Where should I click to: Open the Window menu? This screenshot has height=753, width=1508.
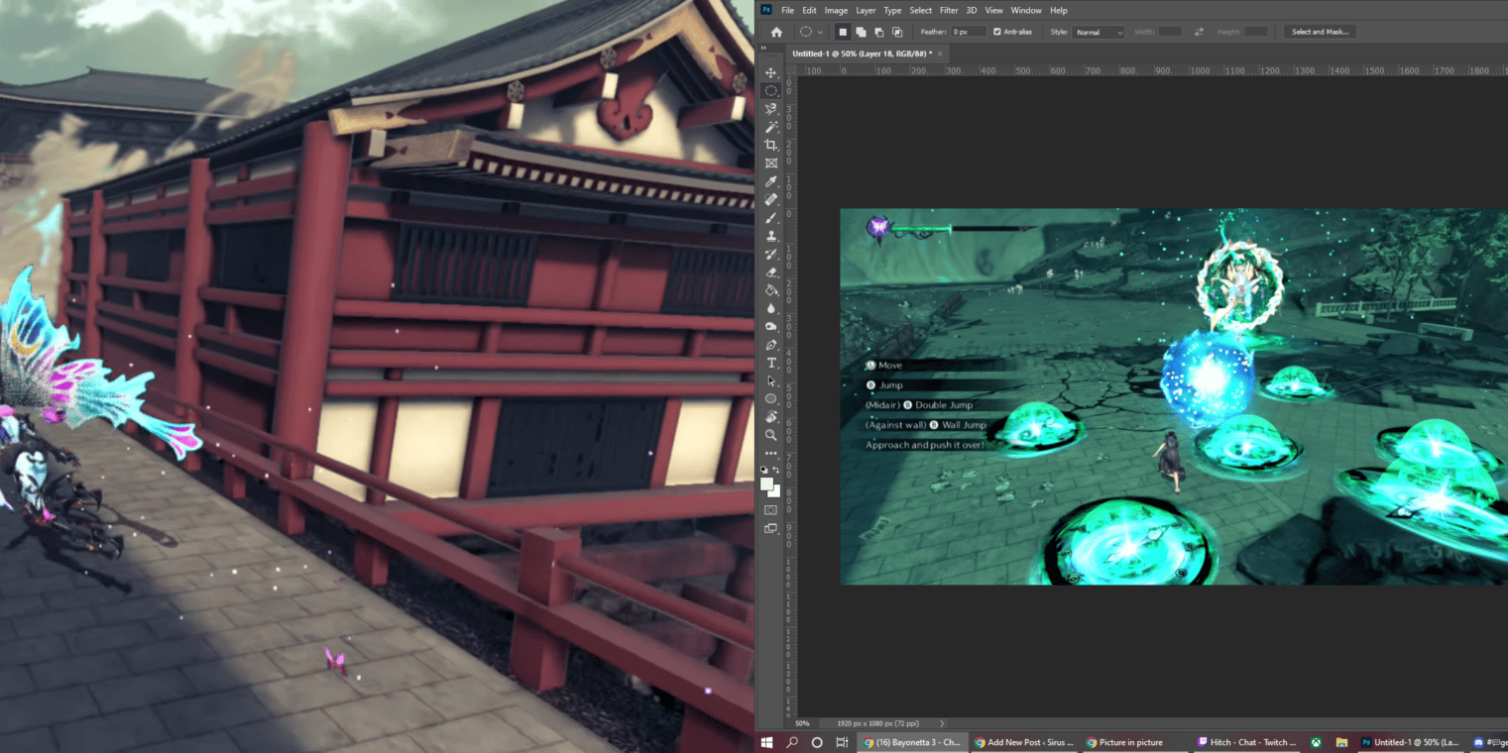pyautogui.click(x=1026, y=10)
